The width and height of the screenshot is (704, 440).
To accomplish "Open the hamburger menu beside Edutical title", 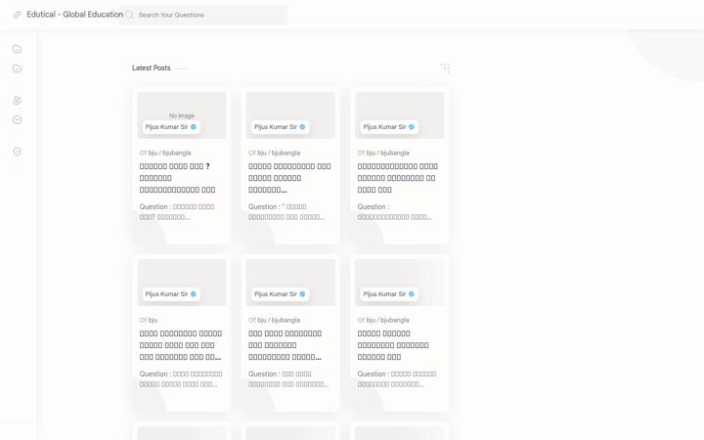I will 17,15.
